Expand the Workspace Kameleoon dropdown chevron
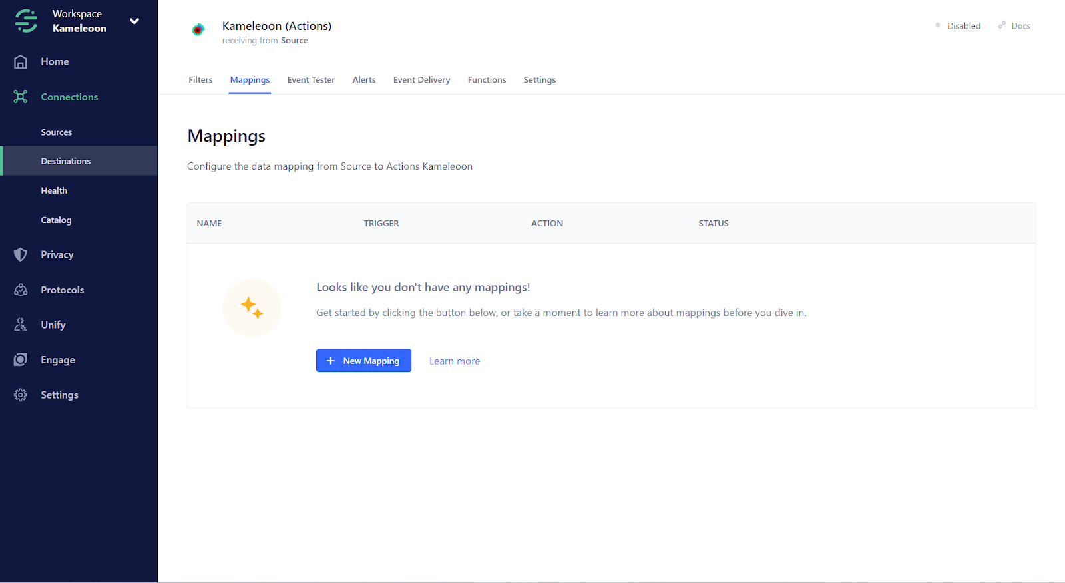1065x583 pixels. click(x=134, y=21)
